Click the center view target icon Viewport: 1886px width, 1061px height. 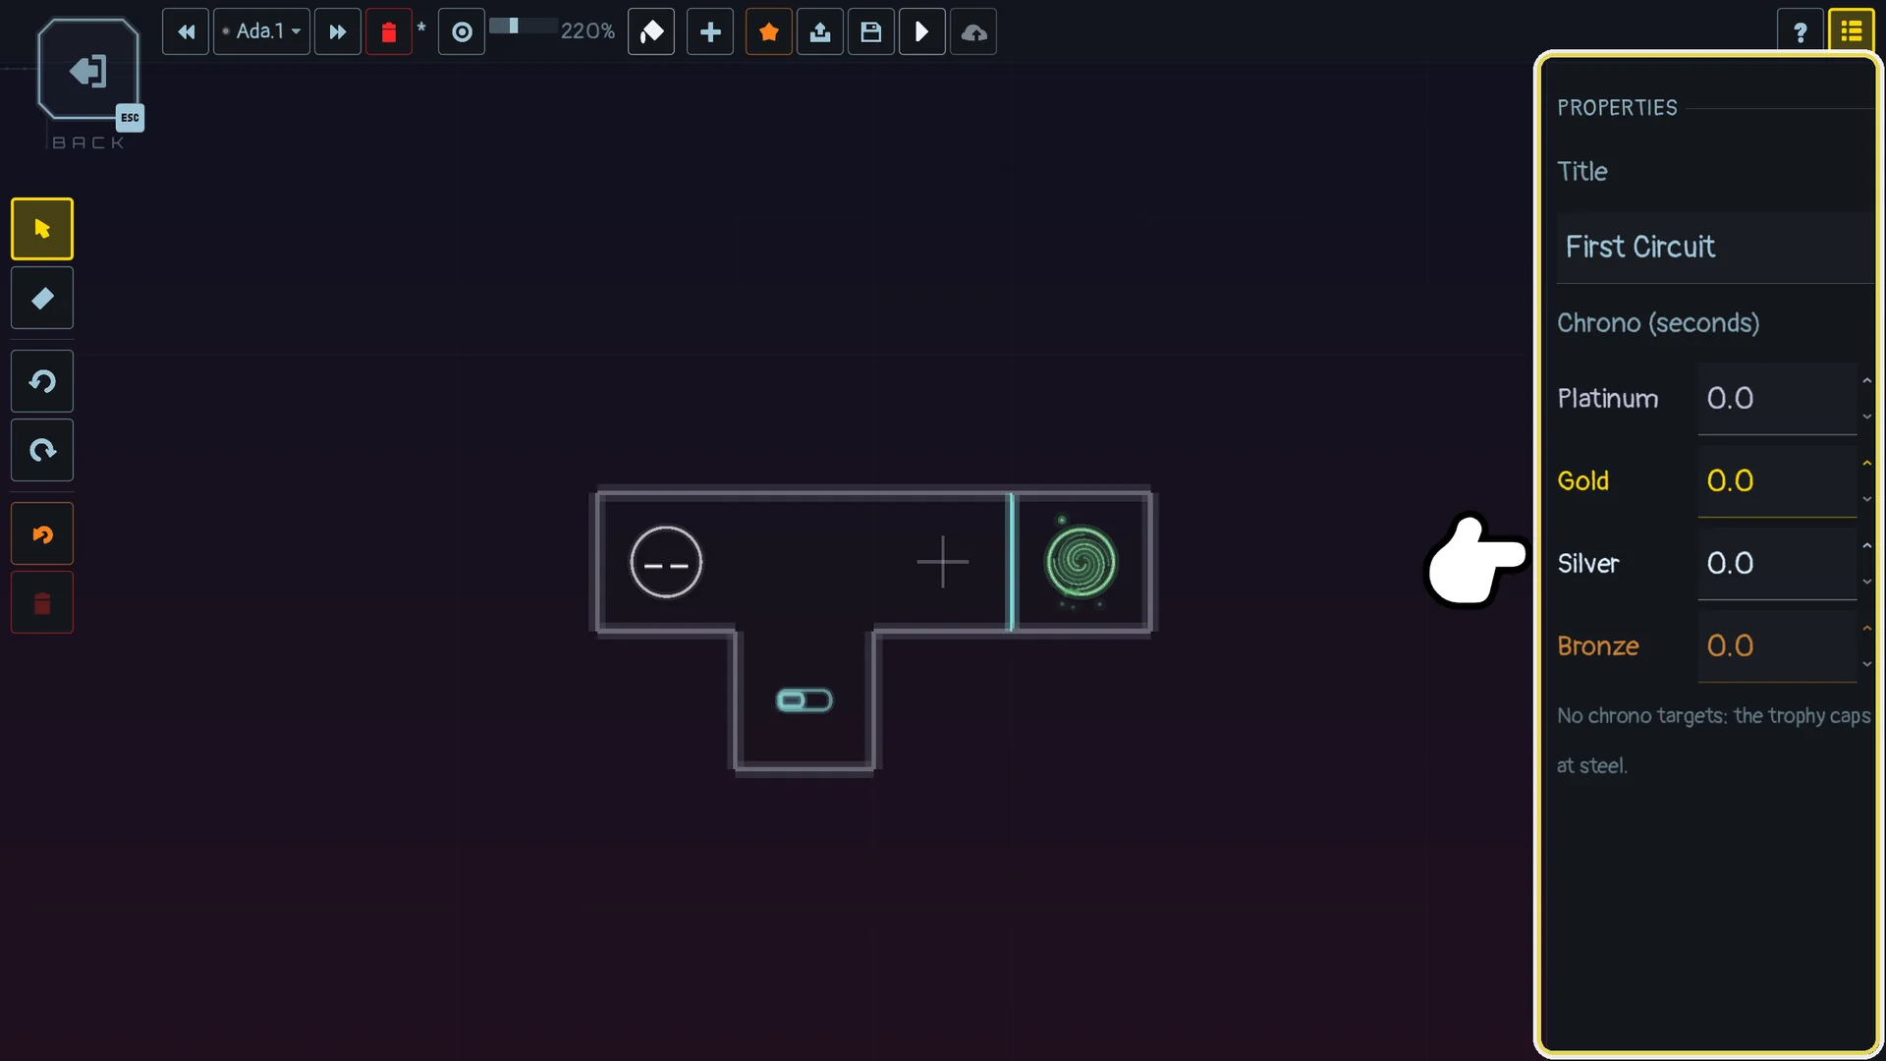[462, 31]
